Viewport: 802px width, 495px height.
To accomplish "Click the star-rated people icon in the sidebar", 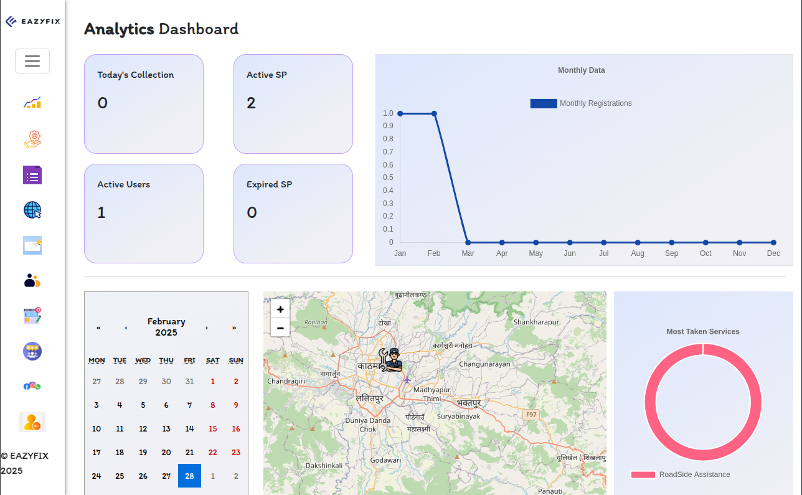I will (x=32, y=351).
